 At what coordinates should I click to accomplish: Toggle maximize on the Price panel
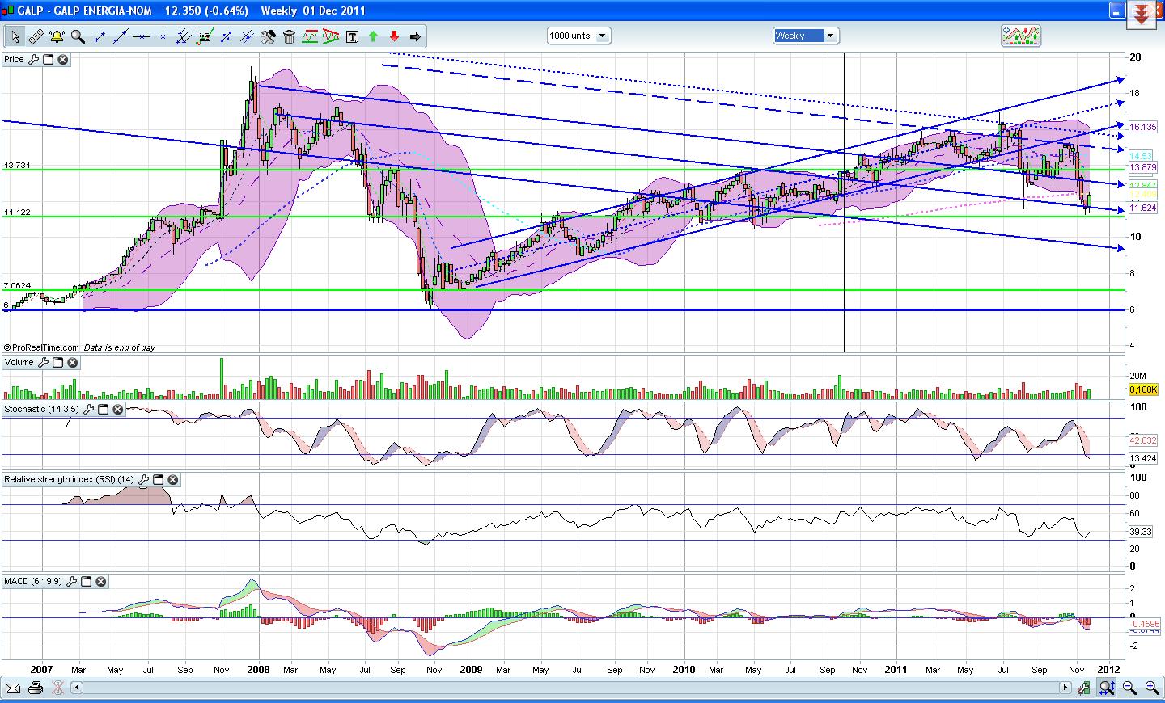(x=48, y=59)
